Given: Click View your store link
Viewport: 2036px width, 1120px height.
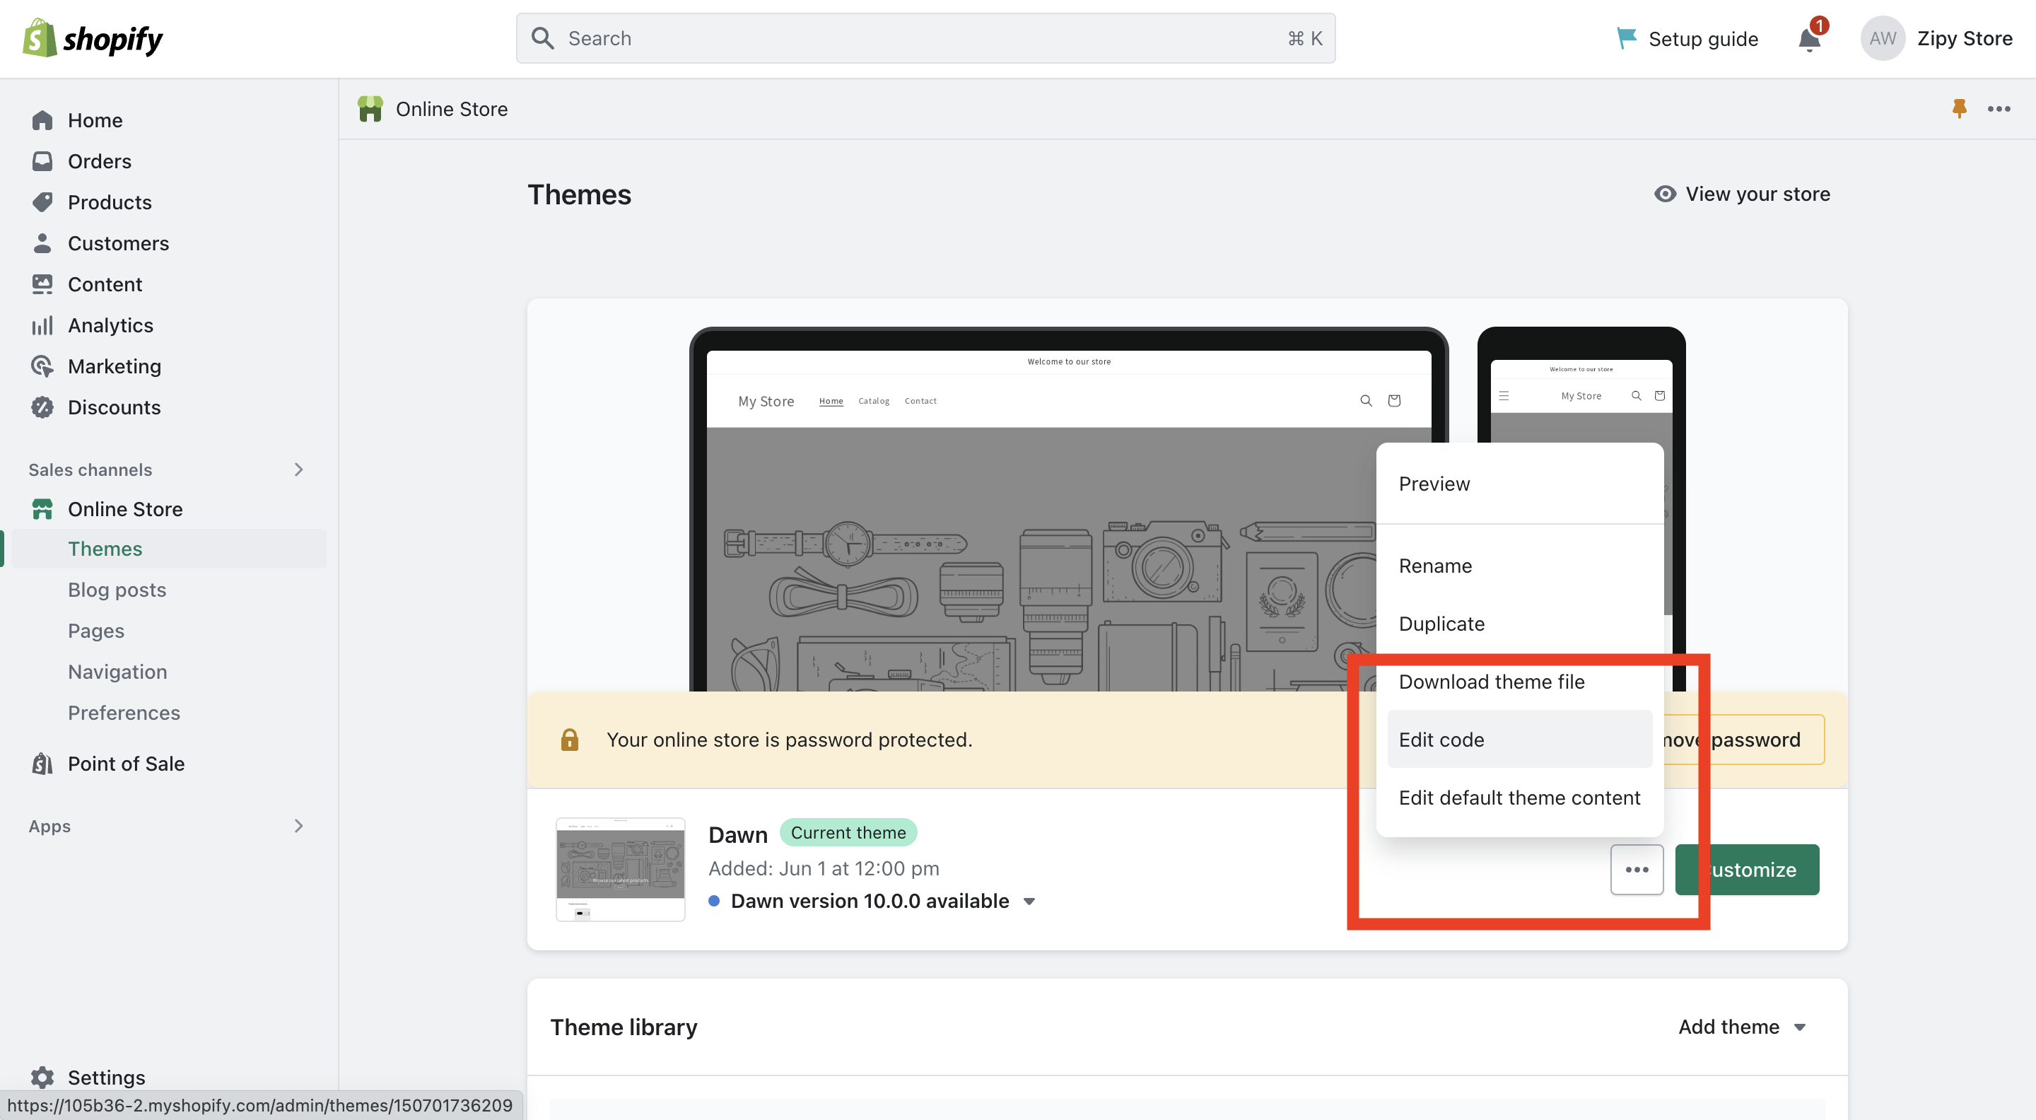Looking at the screenshot, I should pos(1742,194).
